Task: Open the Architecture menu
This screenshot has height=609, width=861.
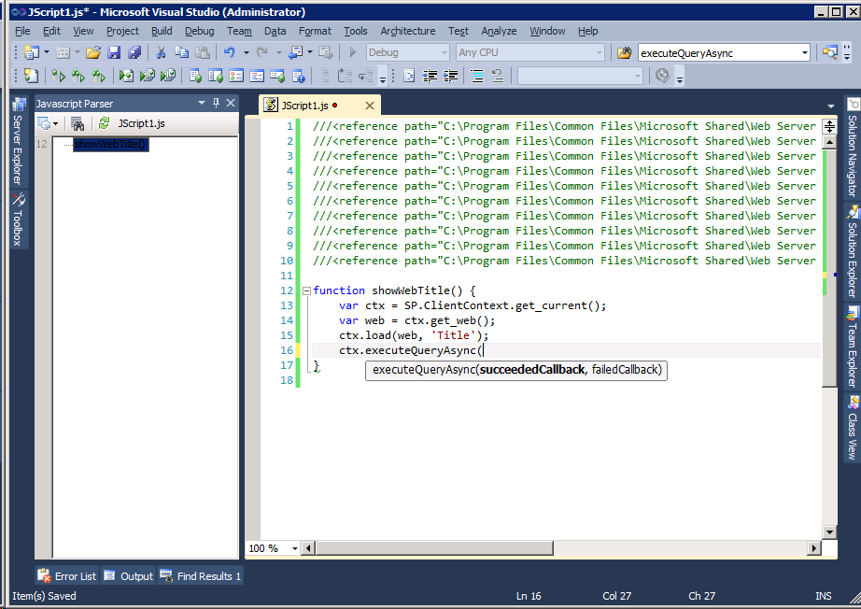Action: (x=408, y=31)
